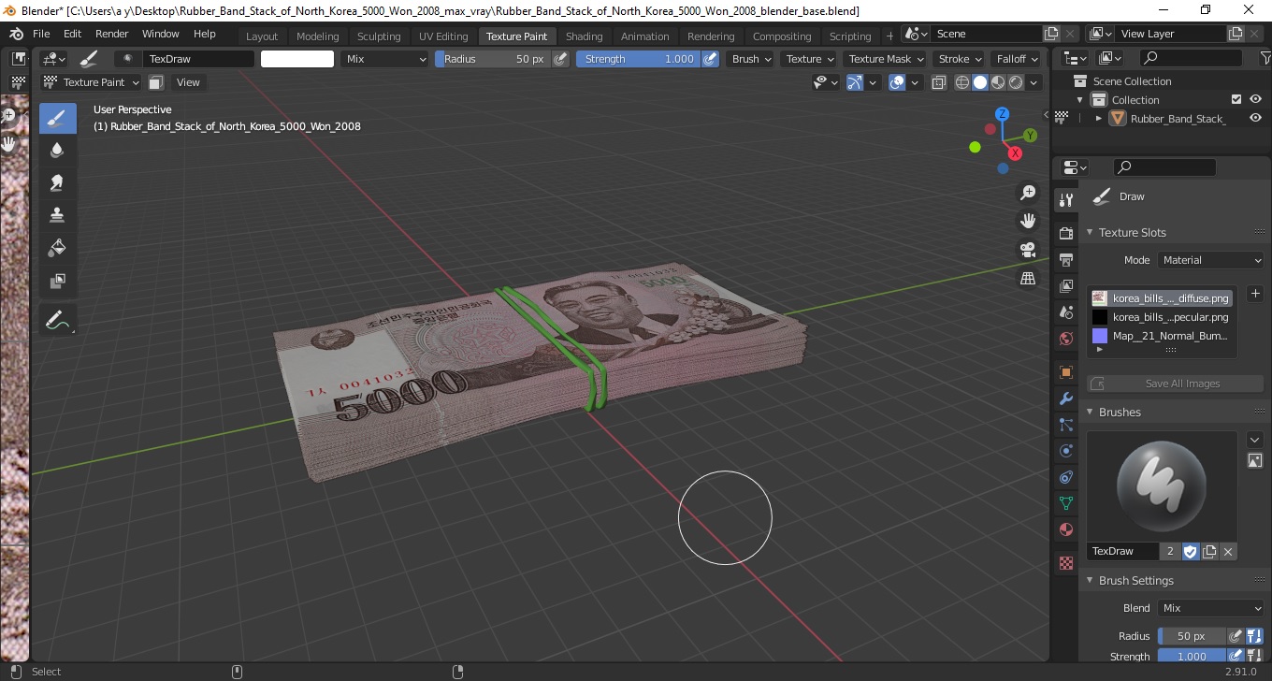Open the Output properties tab
Image resolution: width=1272 pixels, height=681 pixels.
click(x=1065, y=259)
